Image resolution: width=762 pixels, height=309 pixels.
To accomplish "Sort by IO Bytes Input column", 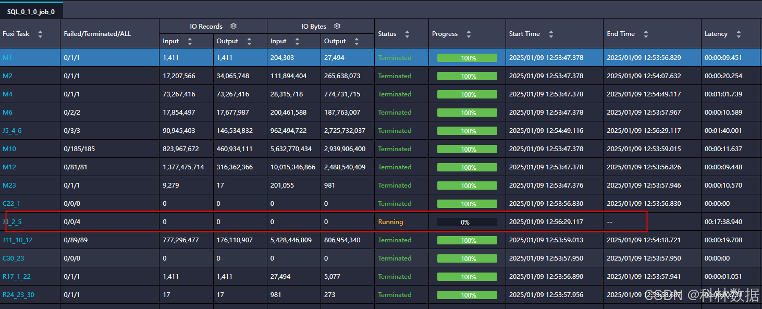I will 297,41.
